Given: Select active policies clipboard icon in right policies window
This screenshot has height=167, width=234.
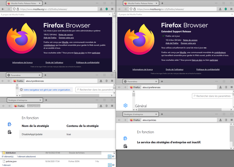Looking at the screenshot, I should (125, 138).
